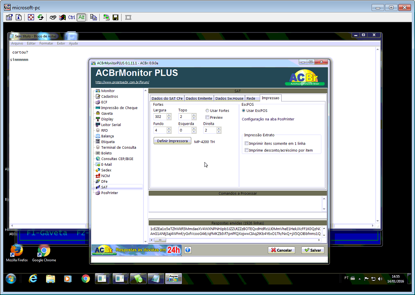
Task: Switch to Dados Emitente tab
Action: tap(199, 98)
